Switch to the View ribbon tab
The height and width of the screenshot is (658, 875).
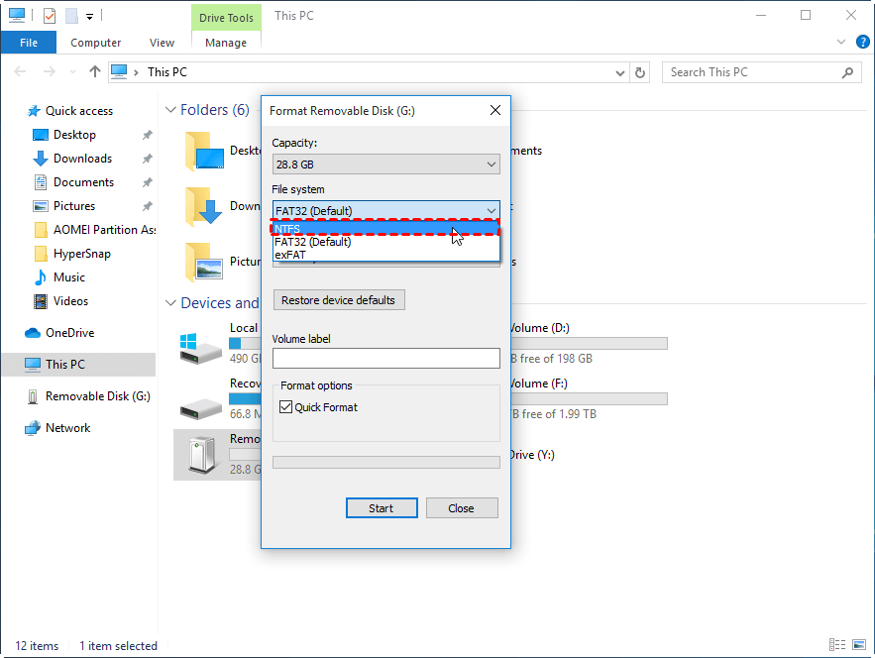[x=162, y=43]
